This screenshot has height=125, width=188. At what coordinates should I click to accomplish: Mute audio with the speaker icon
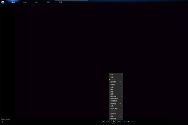coord(124,122)
